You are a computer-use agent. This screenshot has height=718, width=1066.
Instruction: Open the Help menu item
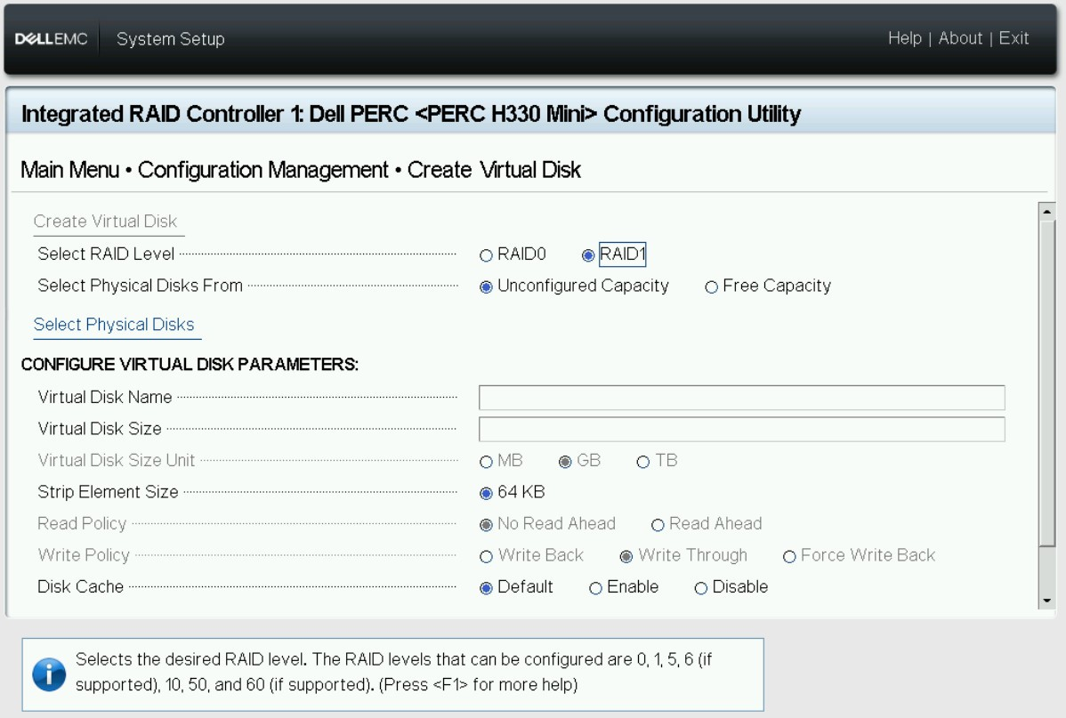tap(904, 38)
